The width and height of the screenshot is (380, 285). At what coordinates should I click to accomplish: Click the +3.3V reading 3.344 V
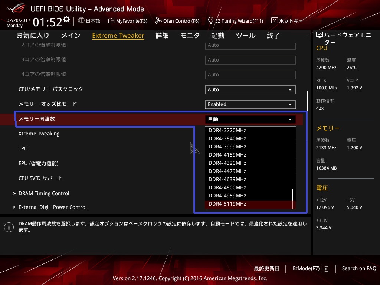point(324,228)
